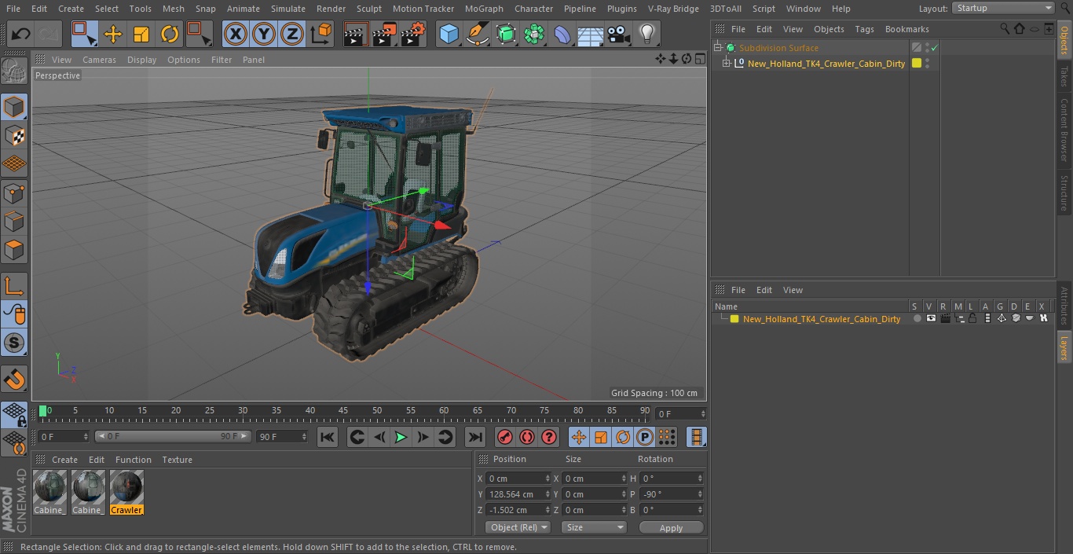Go to end of animation
This screenshot has width=1073, height=554.
(475, 437)
